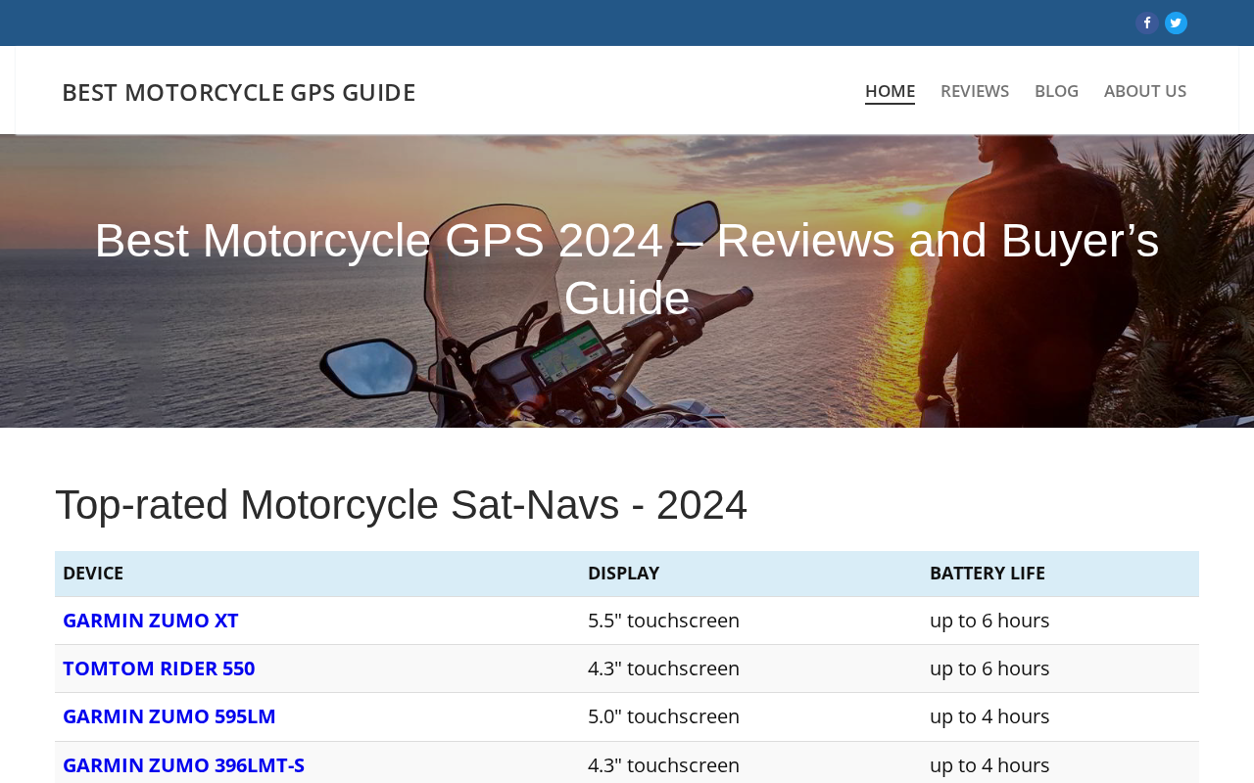
Task: Open the Facebook social icon
Action: (1146, 23)
